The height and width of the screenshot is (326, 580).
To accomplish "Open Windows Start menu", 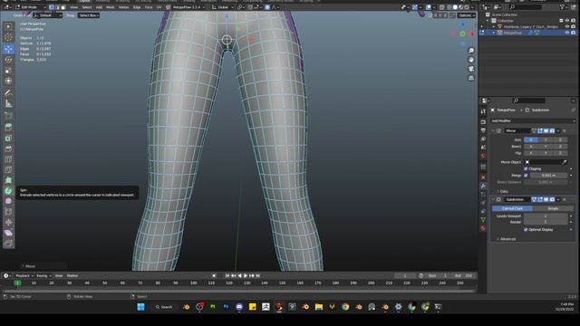I will tap(141, 307).
